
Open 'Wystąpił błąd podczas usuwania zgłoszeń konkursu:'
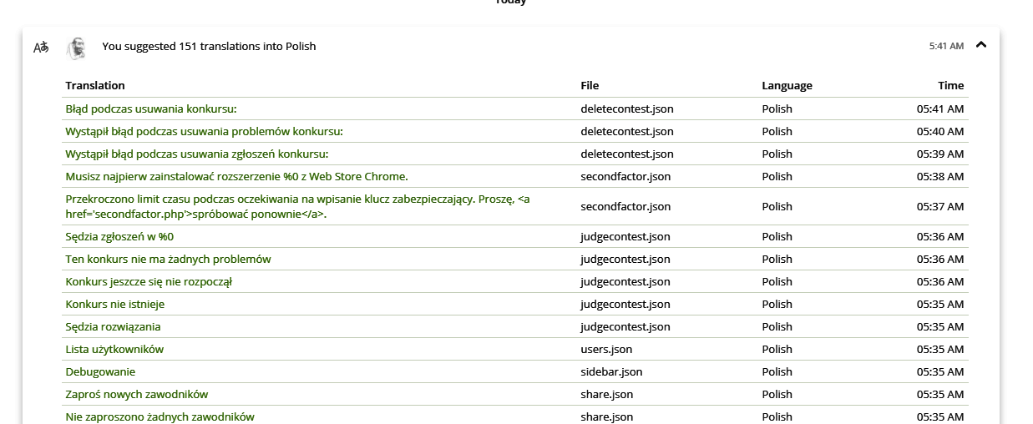[x=197, y=154]
